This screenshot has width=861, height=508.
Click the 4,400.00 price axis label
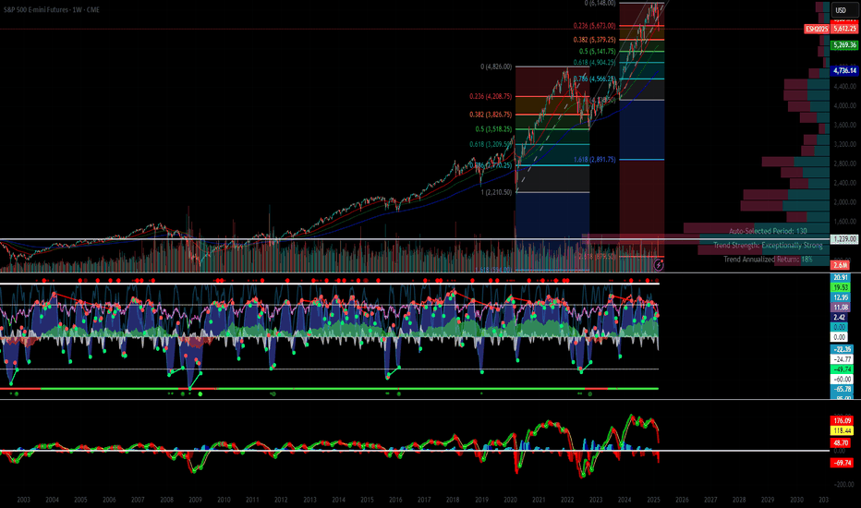pyautogui.click(x=844, y=87)
